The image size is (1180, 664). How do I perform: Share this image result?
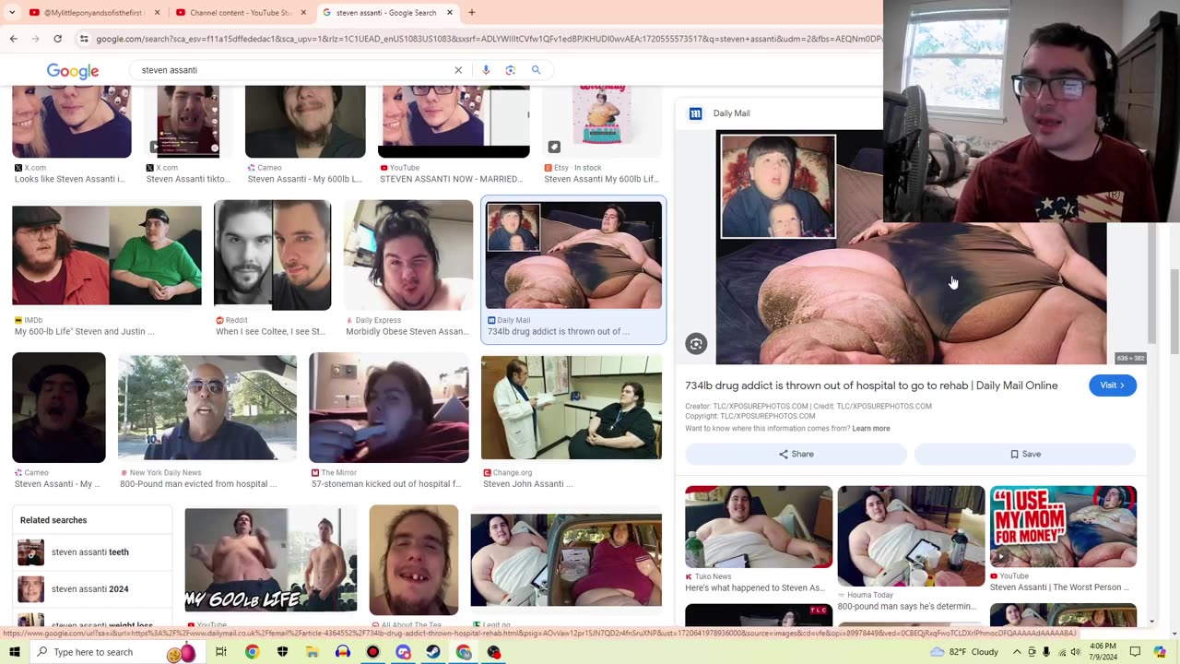click(x=796, y=454)
